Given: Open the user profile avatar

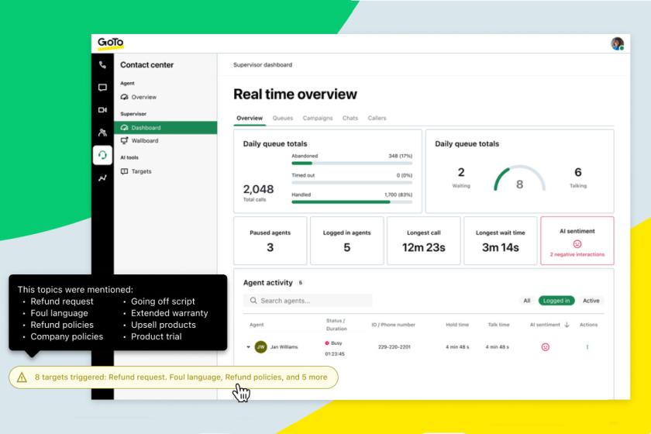Looking at the screenshot, I should pos(618,43).
